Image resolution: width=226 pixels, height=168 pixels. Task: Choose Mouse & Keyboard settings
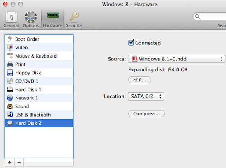(39, 56)
